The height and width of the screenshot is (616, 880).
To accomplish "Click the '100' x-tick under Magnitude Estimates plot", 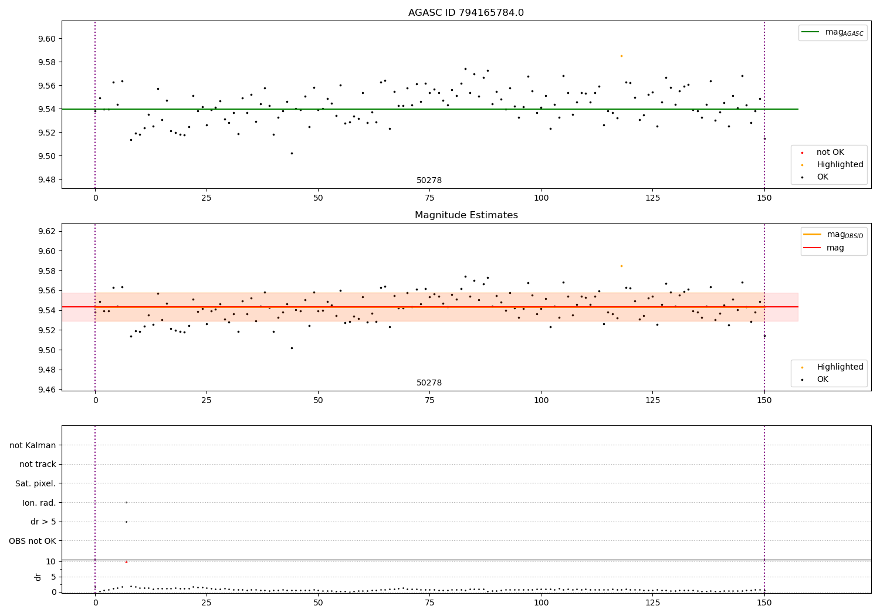I will pyautogui.click(x=541, y=401).
